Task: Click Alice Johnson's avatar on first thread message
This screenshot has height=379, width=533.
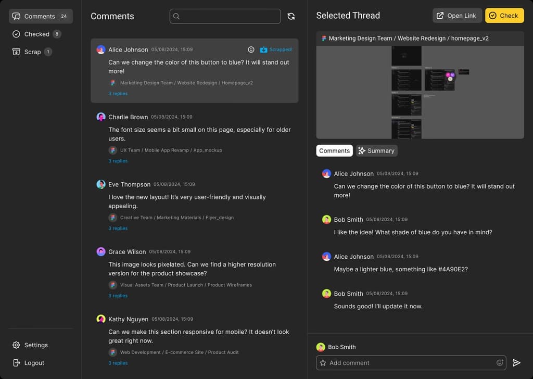Action: 326,174
